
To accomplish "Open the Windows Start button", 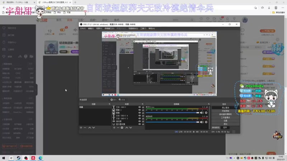I will (4, 158).
